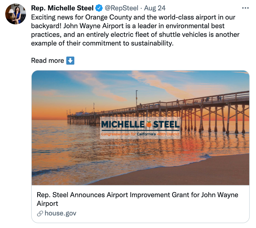Click the Congresswoman for California's 48th District subtitle
This screenshot has height=228, width=256.
pos(140,134)
